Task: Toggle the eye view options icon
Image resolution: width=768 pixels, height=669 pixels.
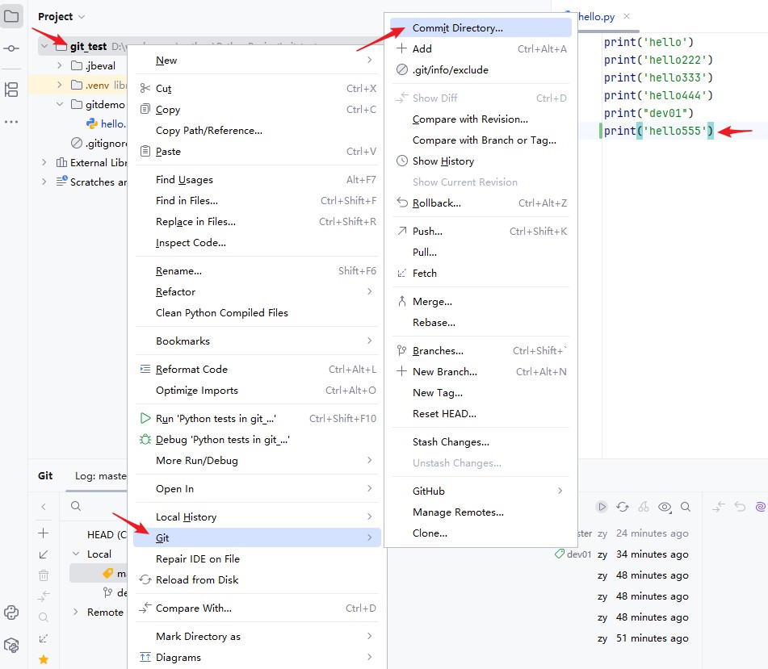Action: 665,507
